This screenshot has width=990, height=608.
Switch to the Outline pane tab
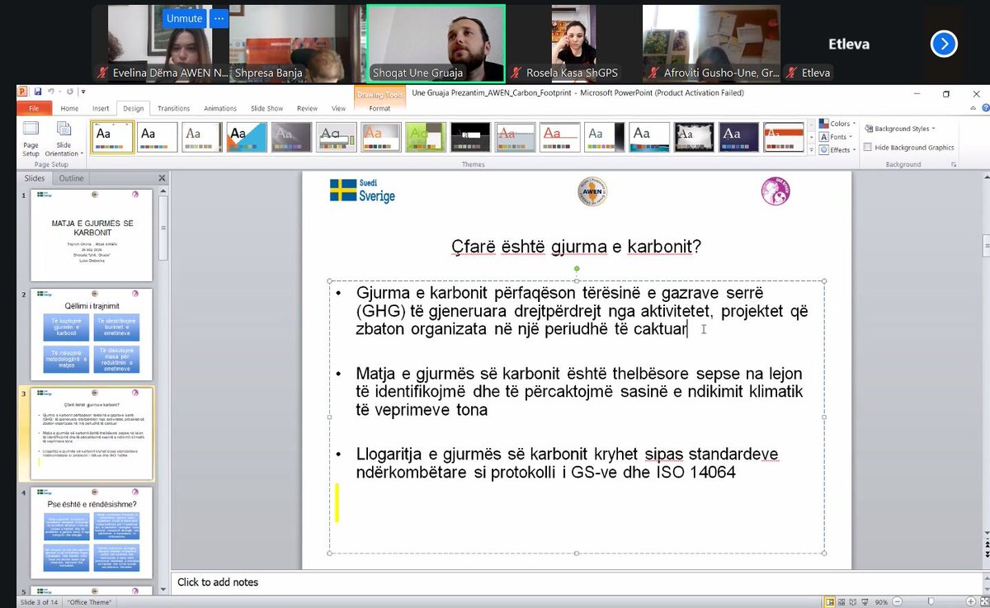point(71,178)
